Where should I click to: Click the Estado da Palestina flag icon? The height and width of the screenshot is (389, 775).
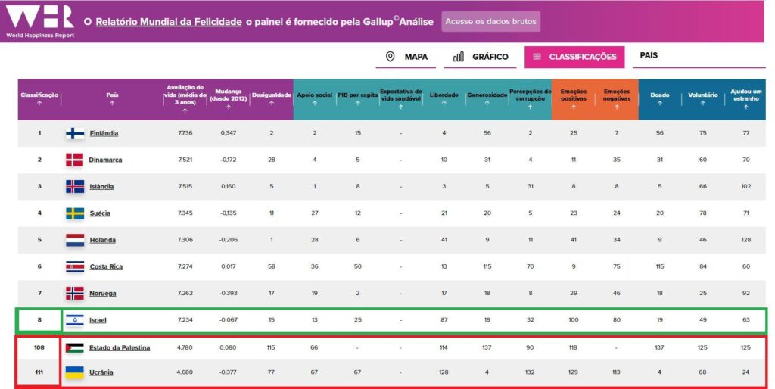pos(75,347)
